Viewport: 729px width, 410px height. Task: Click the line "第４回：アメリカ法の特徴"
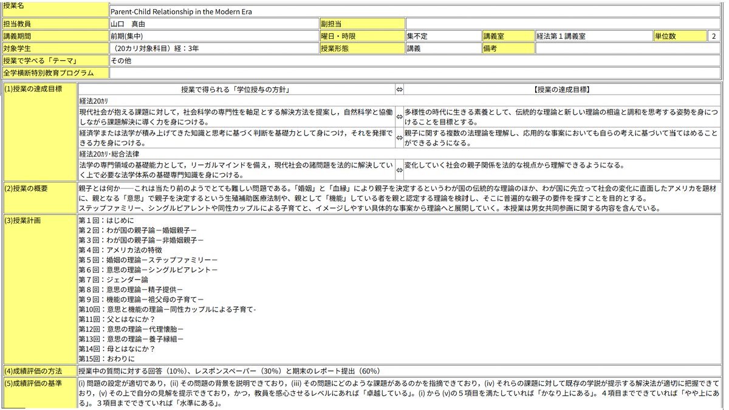[x=120, y=250]
